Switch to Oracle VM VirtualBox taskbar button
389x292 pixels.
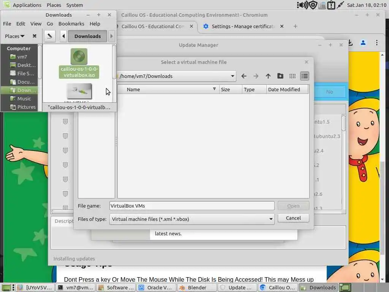[x=156, y=287]
